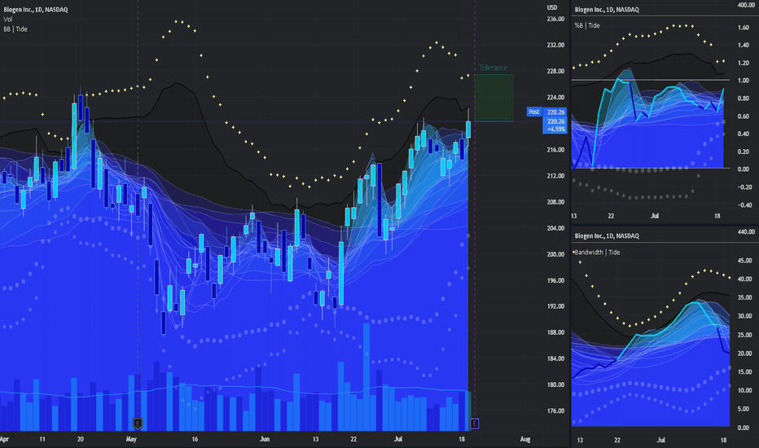
Task: Click the 400.00 value above the %B axis
Action: [x=746, y=5]
